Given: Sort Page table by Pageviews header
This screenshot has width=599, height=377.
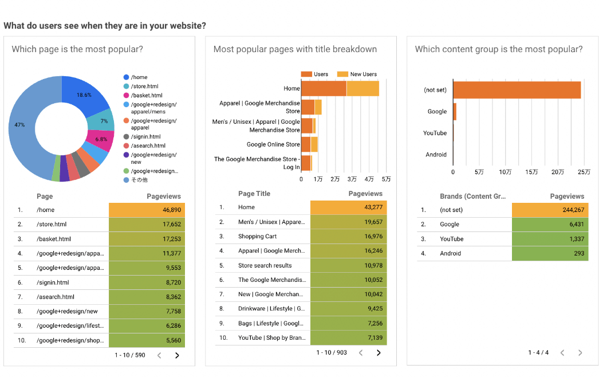Looking at the screenshot, I should click(164, 196).
